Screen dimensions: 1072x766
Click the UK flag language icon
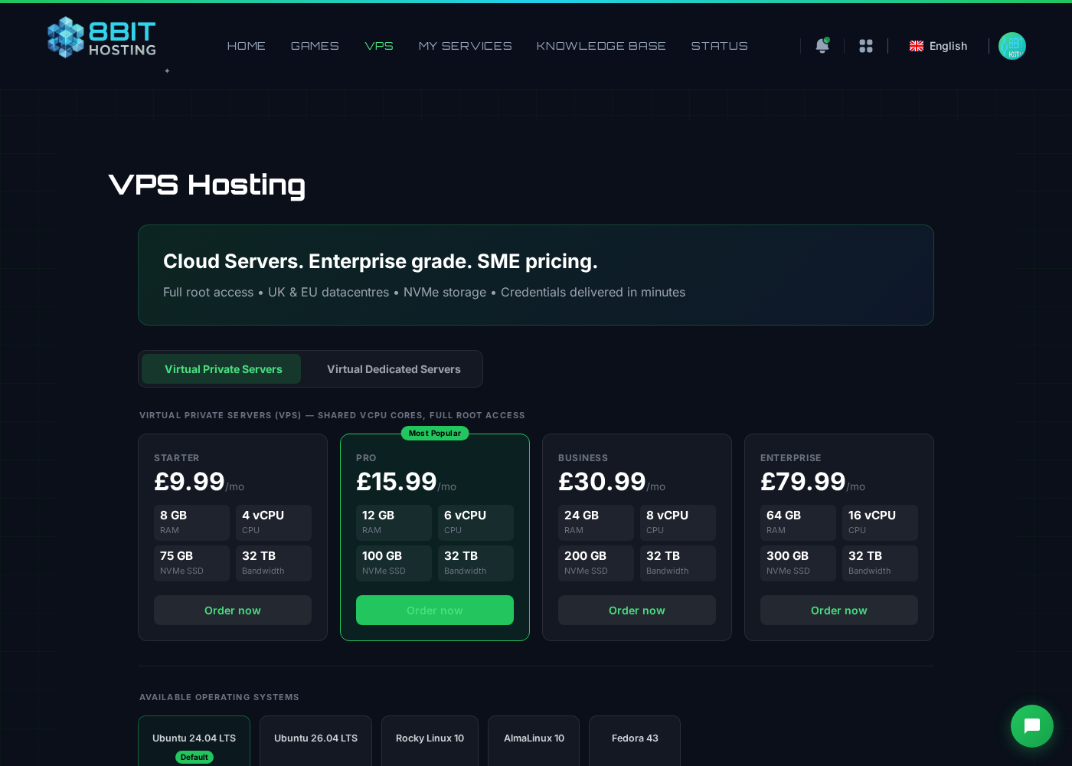[917, 46]
